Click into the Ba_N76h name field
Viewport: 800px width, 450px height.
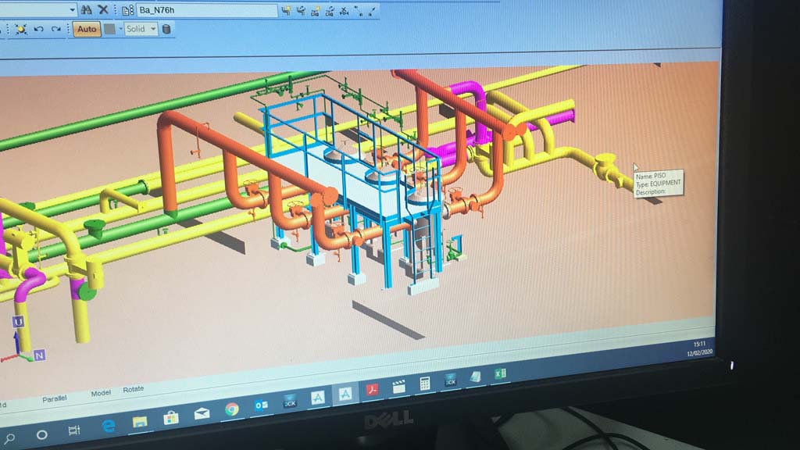click(206, 10)
